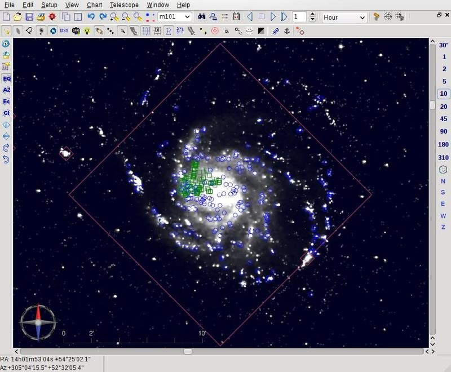Switch to equatorial coordinates with EQ button
This screenshot has width=451, height=372.
click(5, 79)
